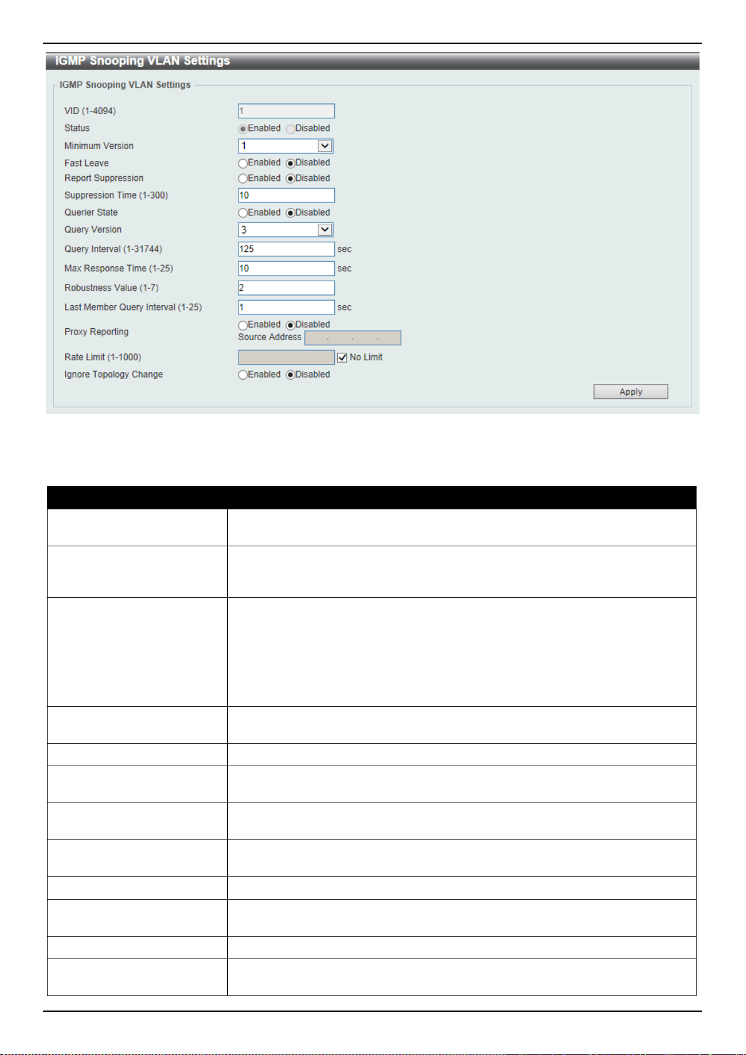Enable Fast Leave option
This screenshot has height=1055, width=746.
coord(243,164)
